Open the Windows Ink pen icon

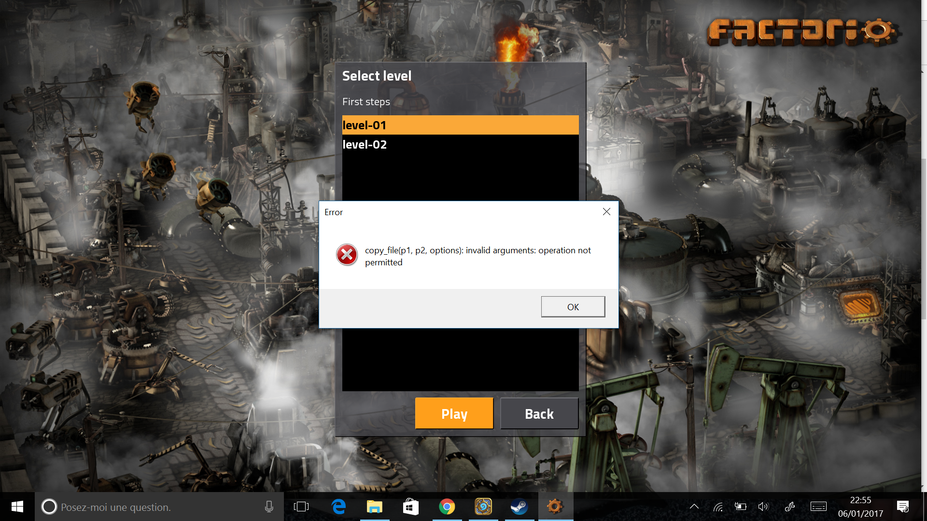pyautogui.click(x=790, y=507)
